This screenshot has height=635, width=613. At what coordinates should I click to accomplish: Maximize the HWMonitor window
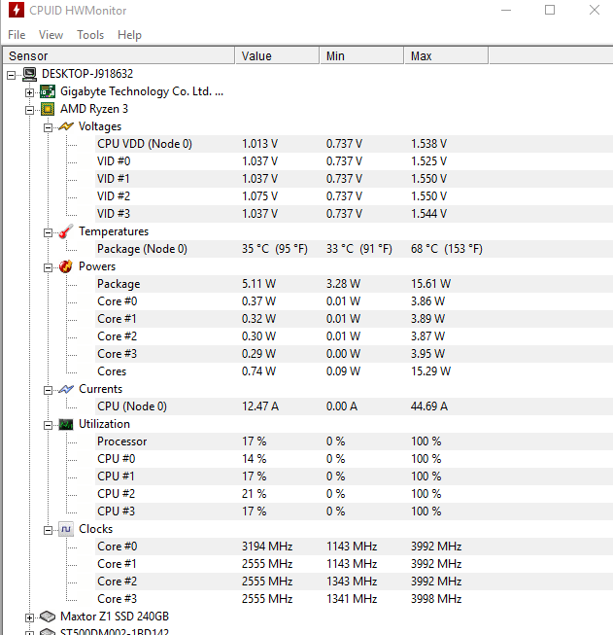click(550, 10)
